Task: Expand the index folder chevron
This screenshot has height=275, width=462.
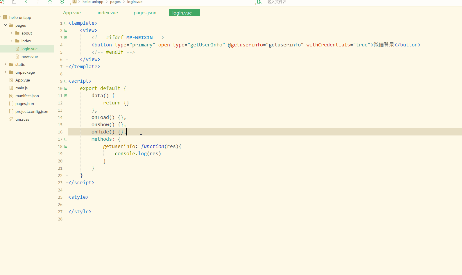Action: pos(11,41)
